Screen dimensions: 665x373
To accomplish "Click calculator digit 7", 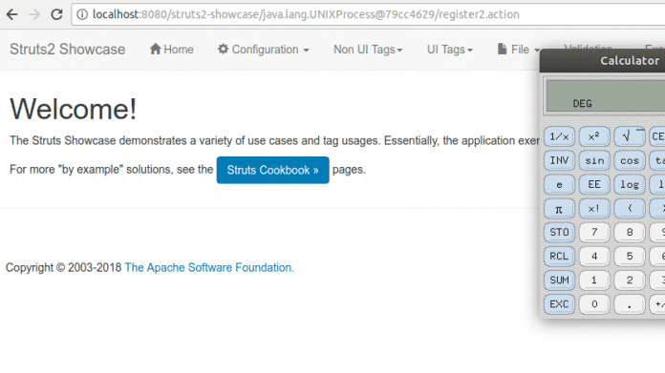I will [x=594, y=233].
